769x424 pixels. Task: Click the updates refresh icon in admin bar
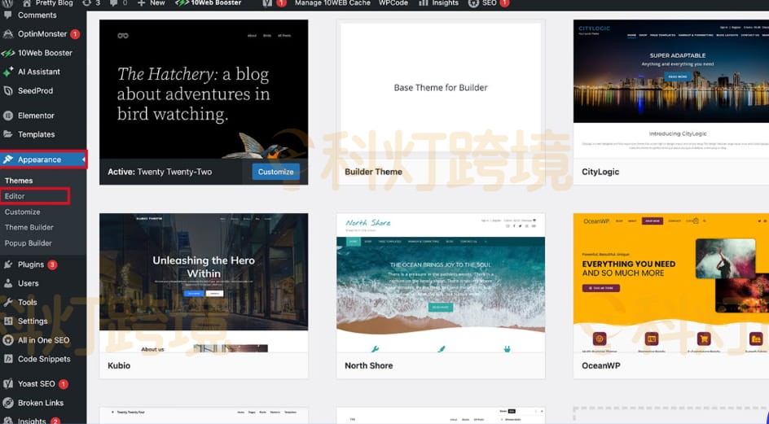pyautogui.click(x=87, y=3)
